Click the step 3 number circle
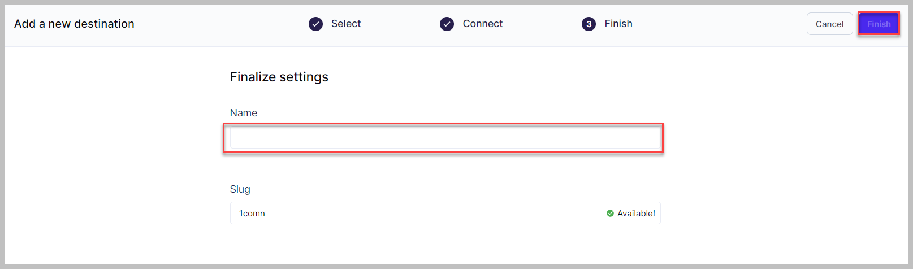Image resolution: width=913 pixels, height=269 pixels. (x=589, y=24)
